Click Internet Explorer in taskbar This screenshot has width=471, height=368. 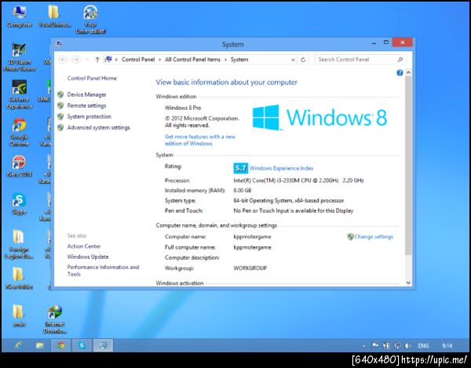click(19, 345)
